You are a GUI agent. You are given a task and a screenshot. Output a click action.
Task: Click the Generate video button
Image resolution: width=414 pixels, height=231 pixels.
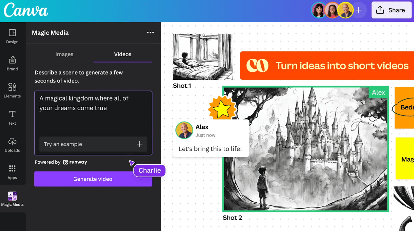click(x=93, y=179)
